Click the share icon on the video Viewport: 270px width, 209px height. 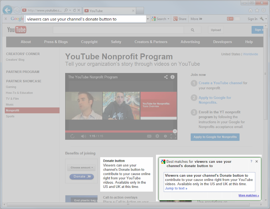pyautogui.click(x=166, y=77)
